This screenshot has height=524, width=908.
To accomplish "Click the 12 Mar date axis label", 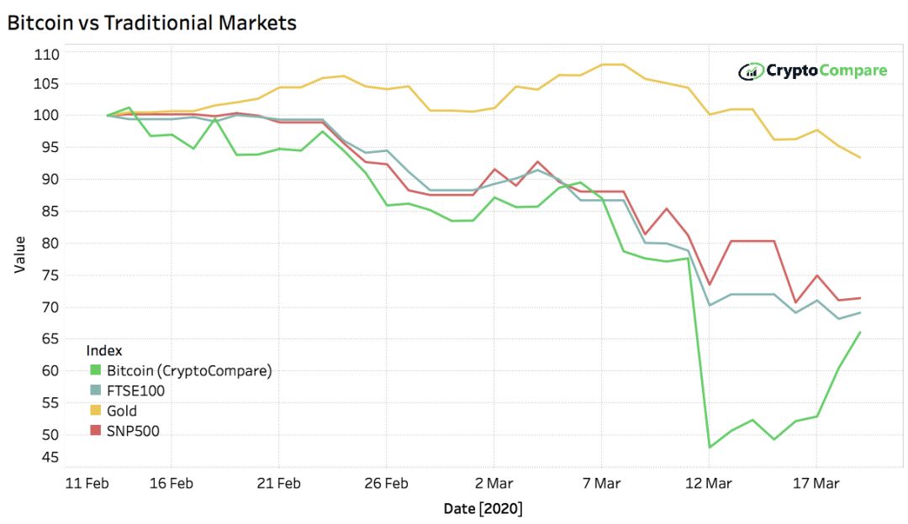I will click(708, 484).
